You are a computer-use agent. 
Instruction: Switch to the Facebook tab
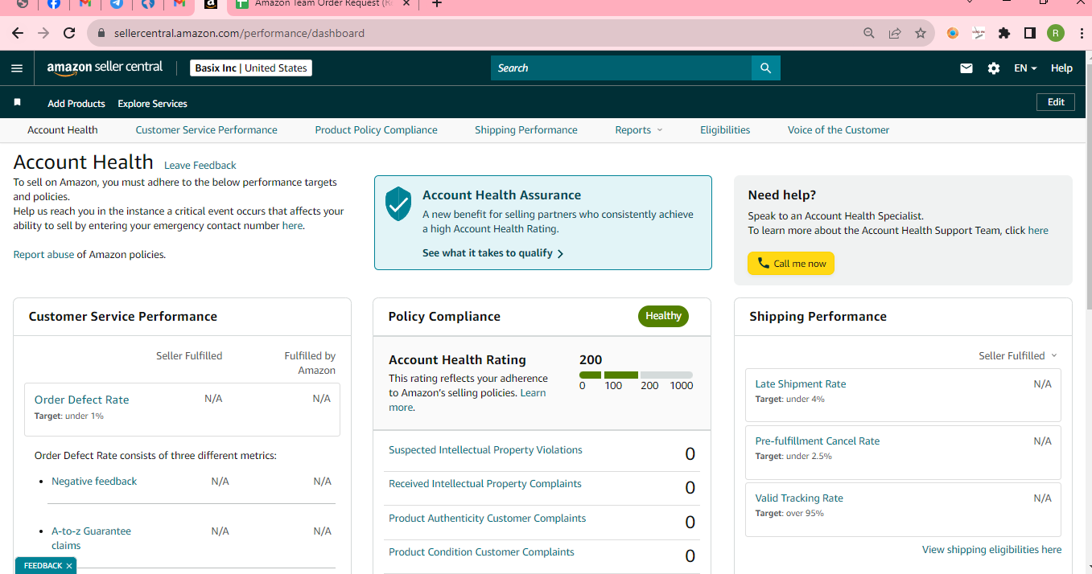(x=54, y=4)
